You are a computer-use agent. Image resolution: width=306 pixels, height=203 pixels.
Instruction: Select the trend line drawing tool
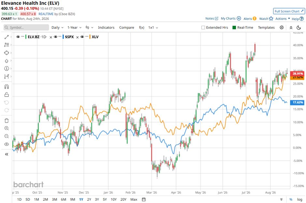(x=7, y=37)
